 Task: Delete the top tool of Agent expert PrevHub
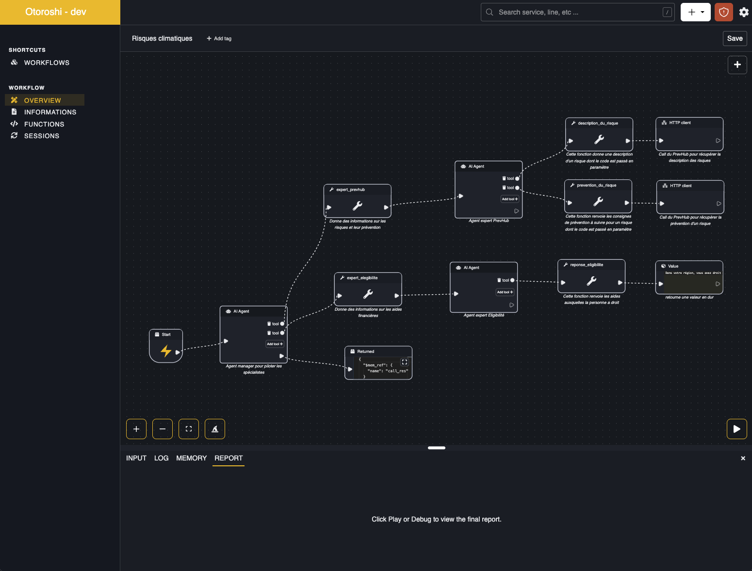click(504, 178)
